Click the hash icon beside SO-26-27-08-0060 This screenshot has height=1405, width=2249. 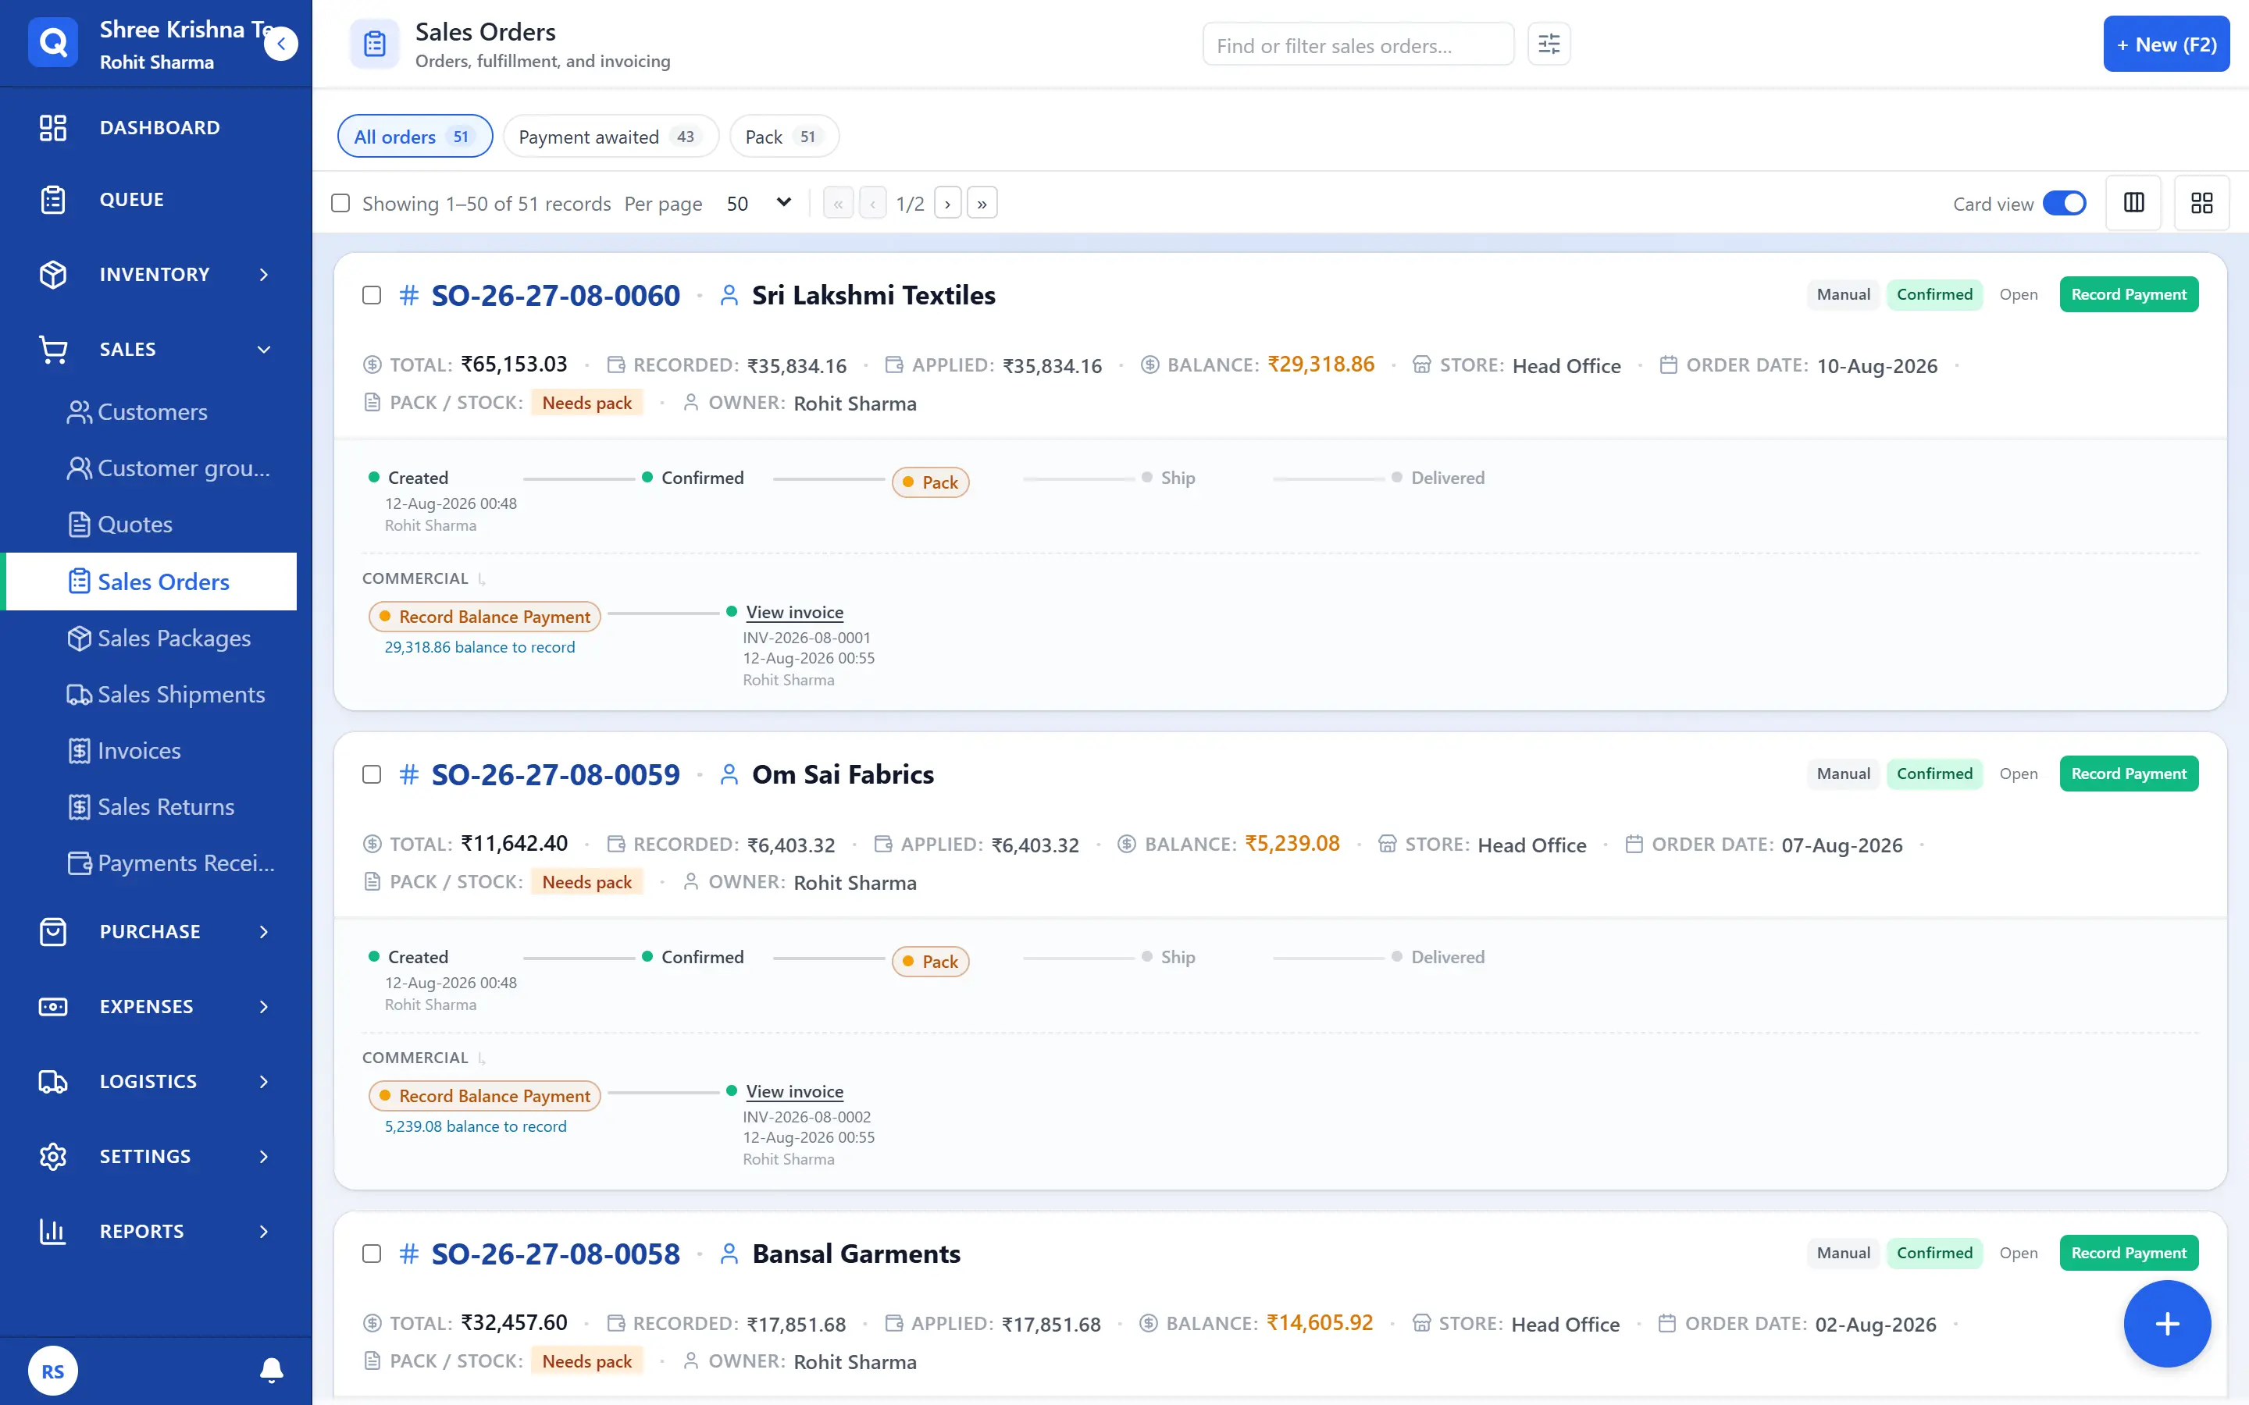(409, 296)
